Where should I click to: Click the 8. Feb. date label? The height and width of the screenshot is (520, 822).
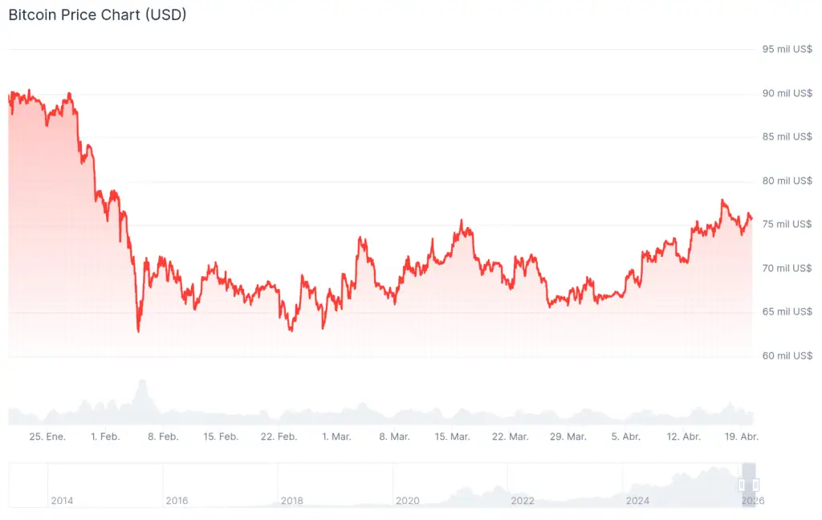pos(163,437)
